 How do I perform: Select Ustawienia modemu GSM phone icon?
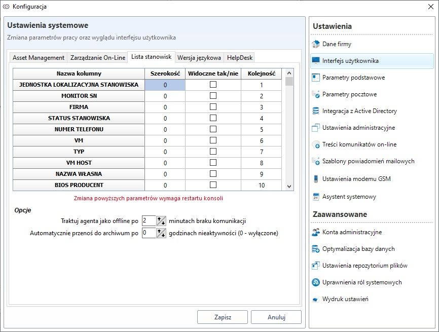click(x=316, y=179)
